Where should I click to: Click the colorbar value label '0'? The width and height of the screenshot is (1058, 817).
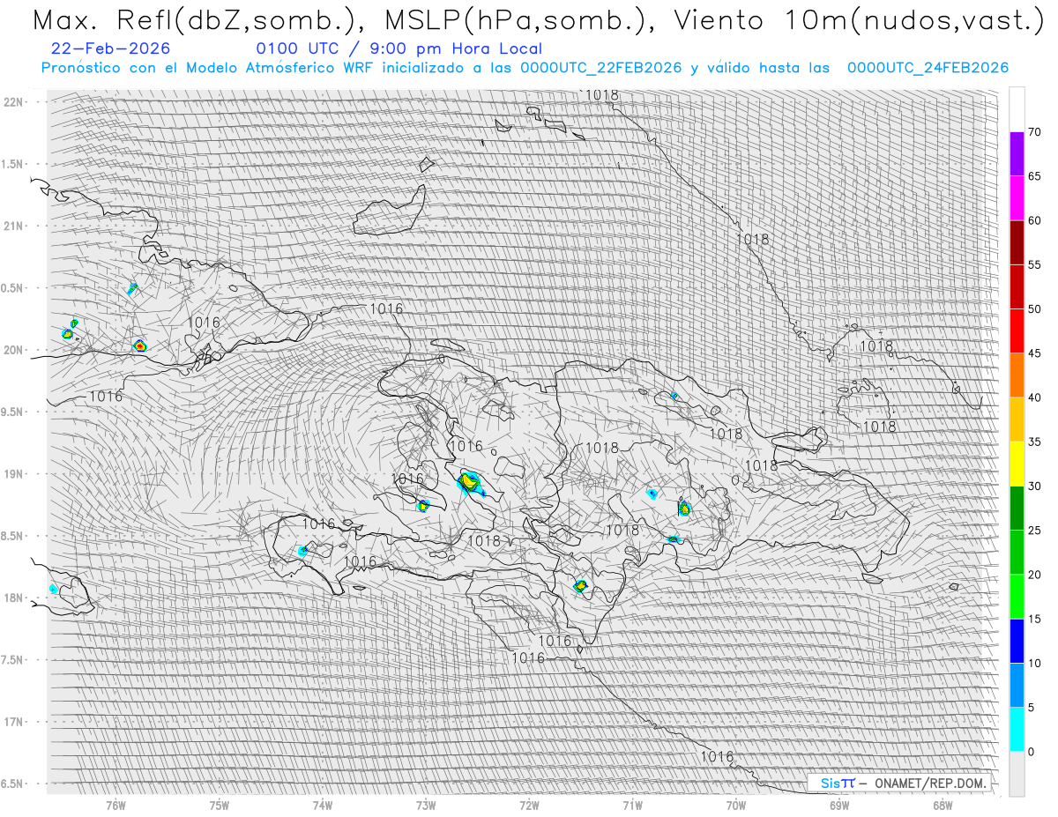[x=1031, y=751]
